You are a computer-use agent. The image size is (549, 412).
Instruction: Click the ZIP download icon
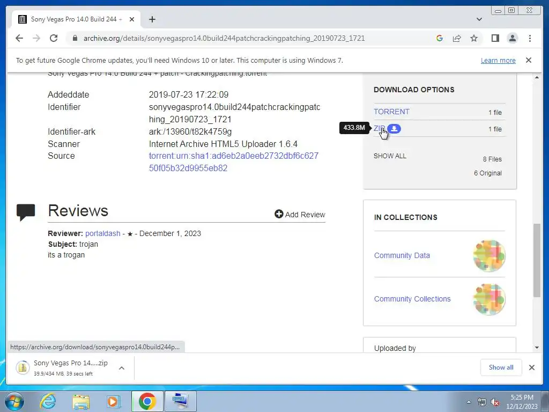[x=394, y=129]
